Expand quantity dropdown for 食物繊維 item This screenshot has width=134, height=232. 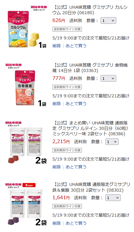pos(108,78)
